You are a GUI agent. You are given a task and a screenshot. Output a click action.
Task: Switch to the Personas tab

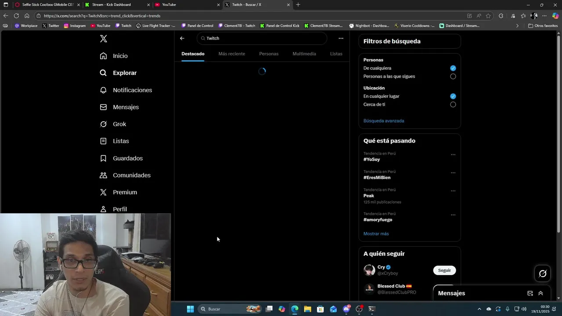pyautogui.click(x=269, y=54)
